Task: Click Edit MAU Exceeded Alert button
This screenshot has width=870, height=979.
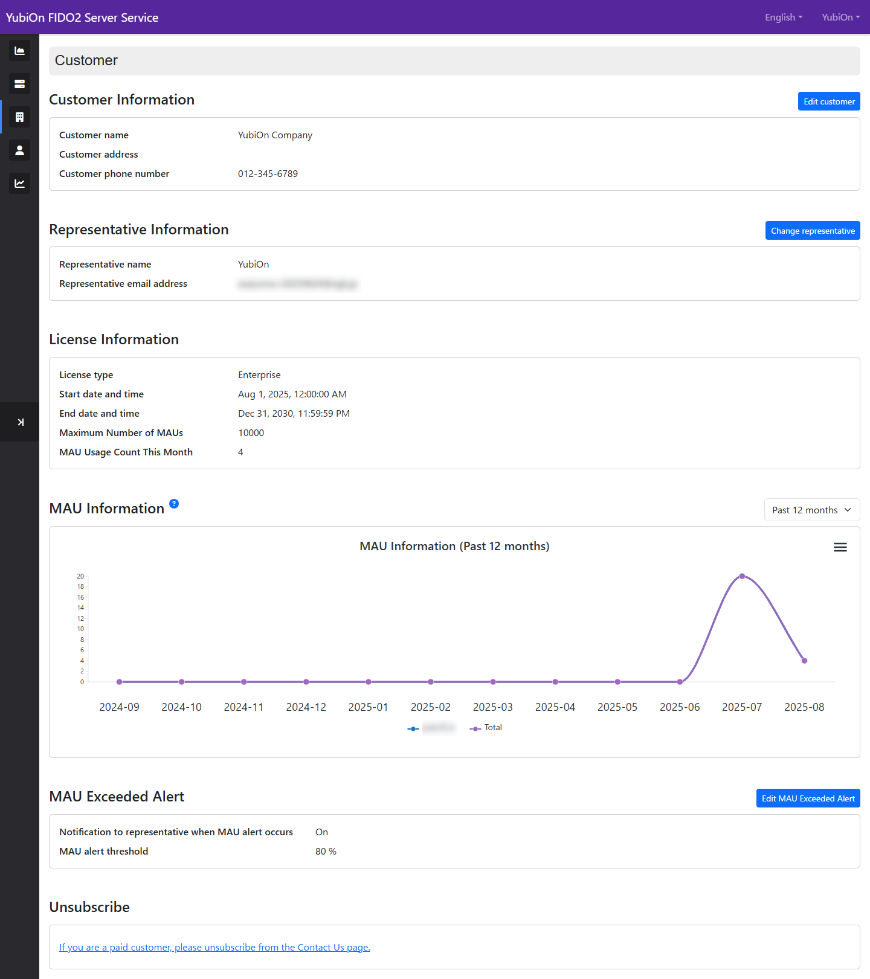Action: pos(808,798)
